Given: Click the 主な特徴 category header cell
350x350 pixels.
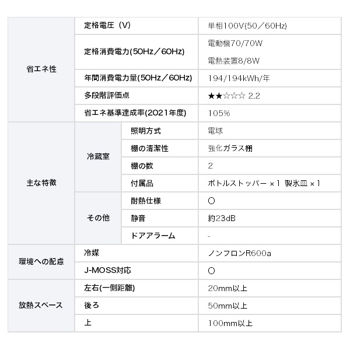Looking at the screenshot, I should point(41,183).
